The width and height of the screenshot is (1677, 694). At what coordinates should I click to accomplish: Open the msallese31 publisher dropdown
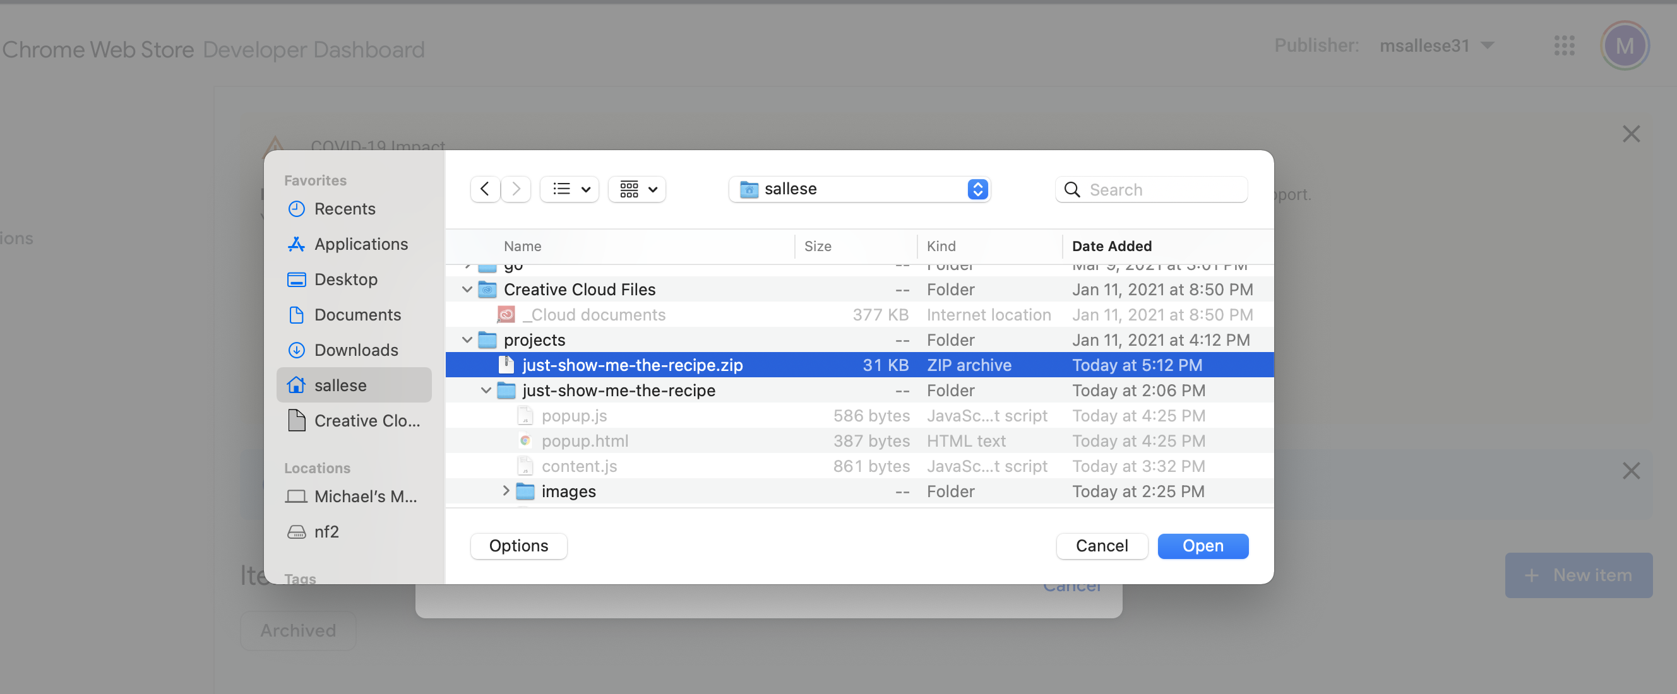coord(1438,45)
